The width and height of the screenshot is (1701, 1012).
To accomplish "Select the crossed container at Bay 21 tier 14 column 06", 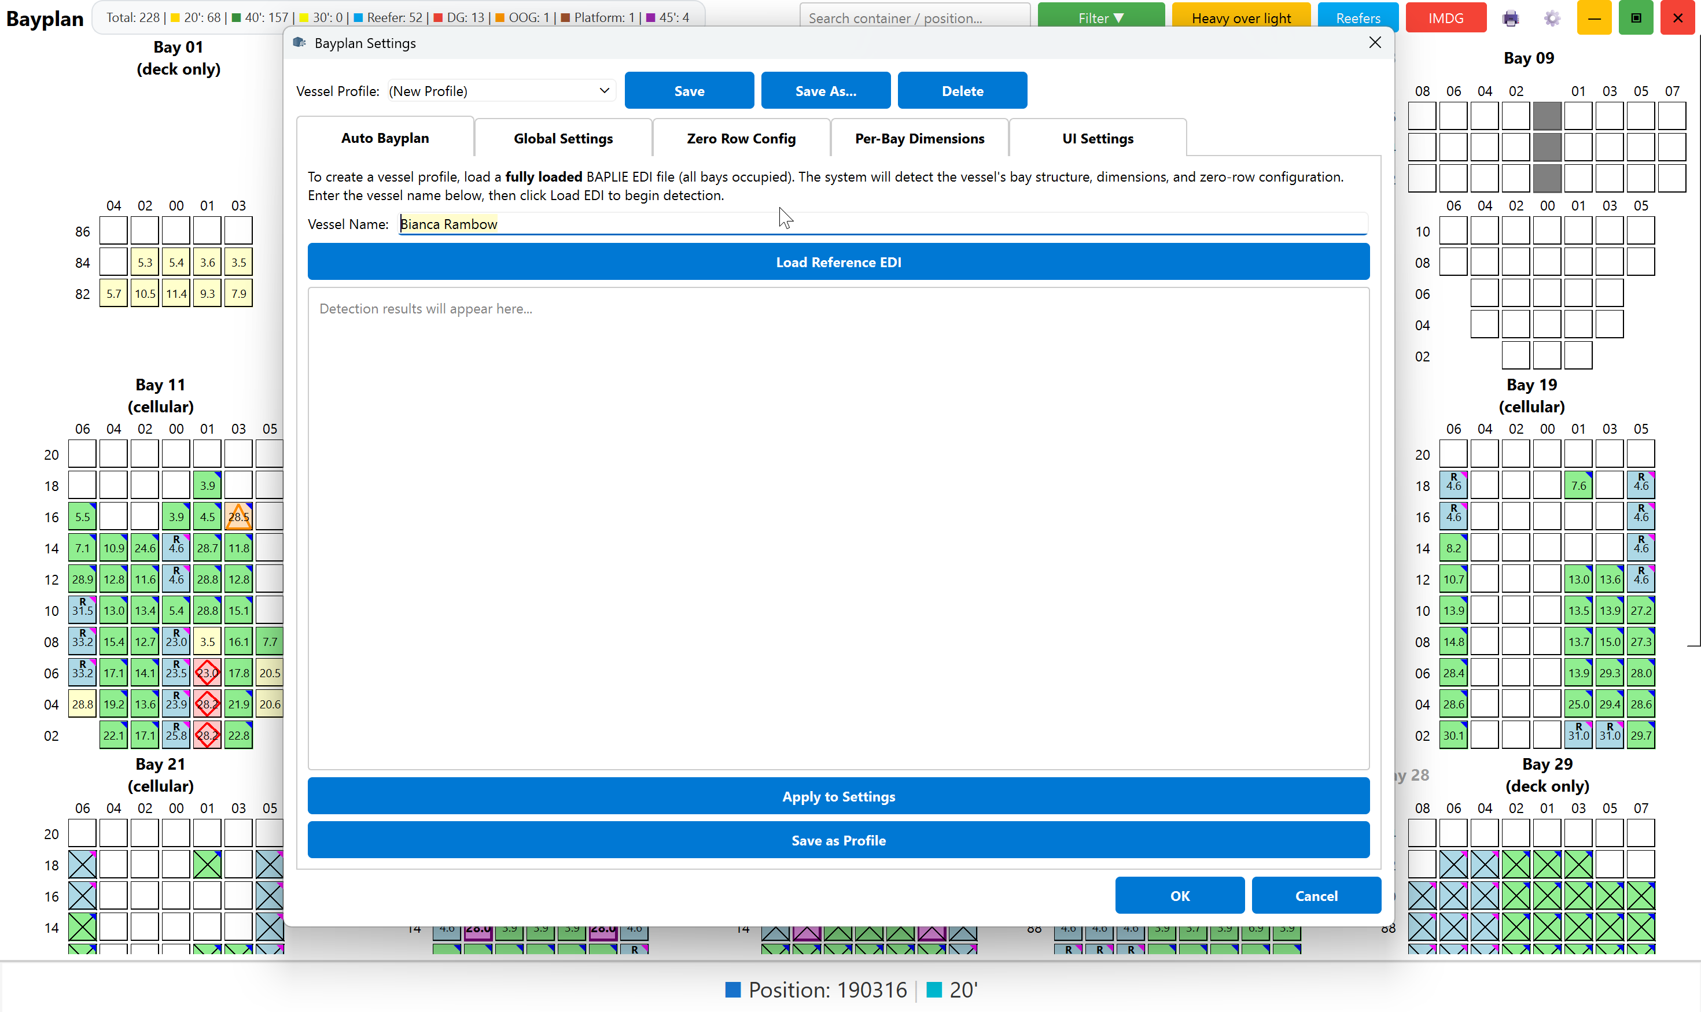I will click(83, 927).
